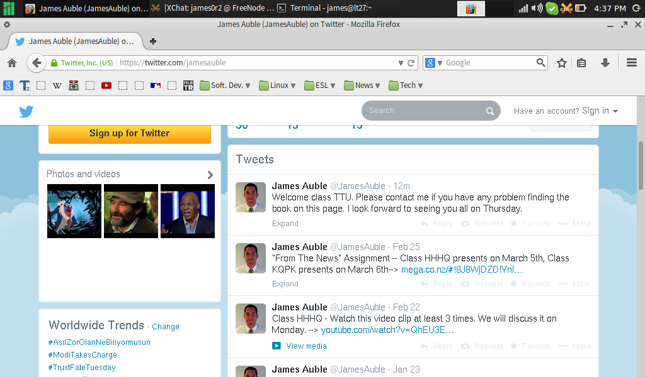Click the T bookmark icon
The width and height of the screenshot is (645, 377).
[25, 85]
